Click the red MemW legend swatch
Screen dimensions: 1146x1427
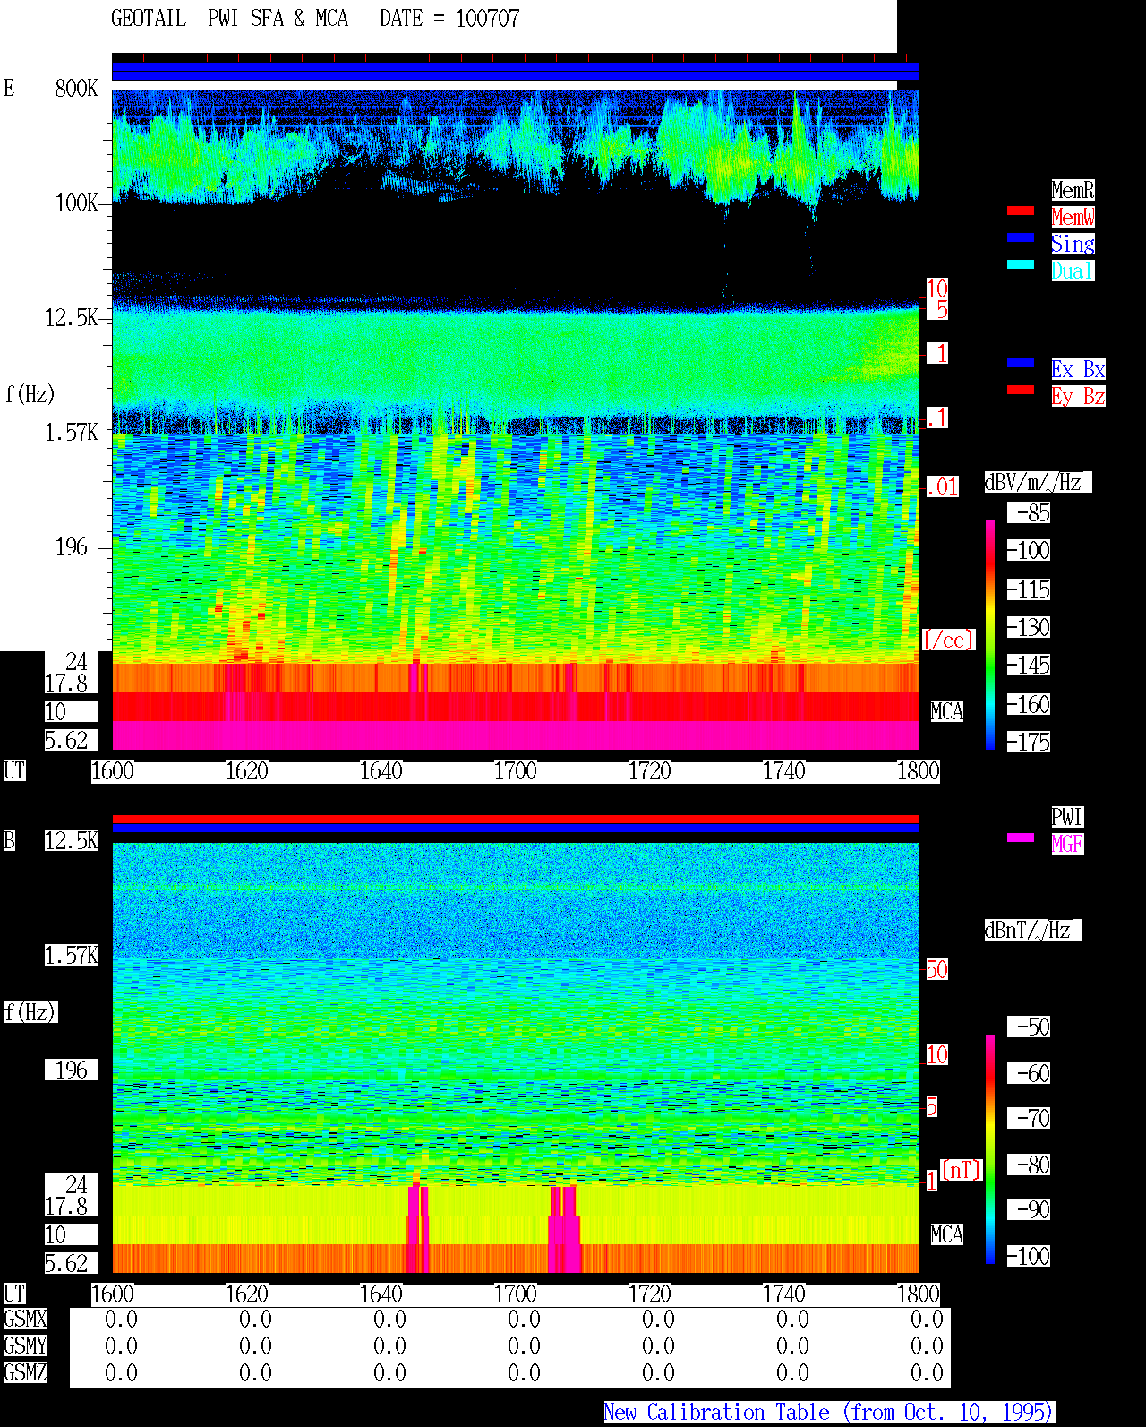tap(1021, 211)
